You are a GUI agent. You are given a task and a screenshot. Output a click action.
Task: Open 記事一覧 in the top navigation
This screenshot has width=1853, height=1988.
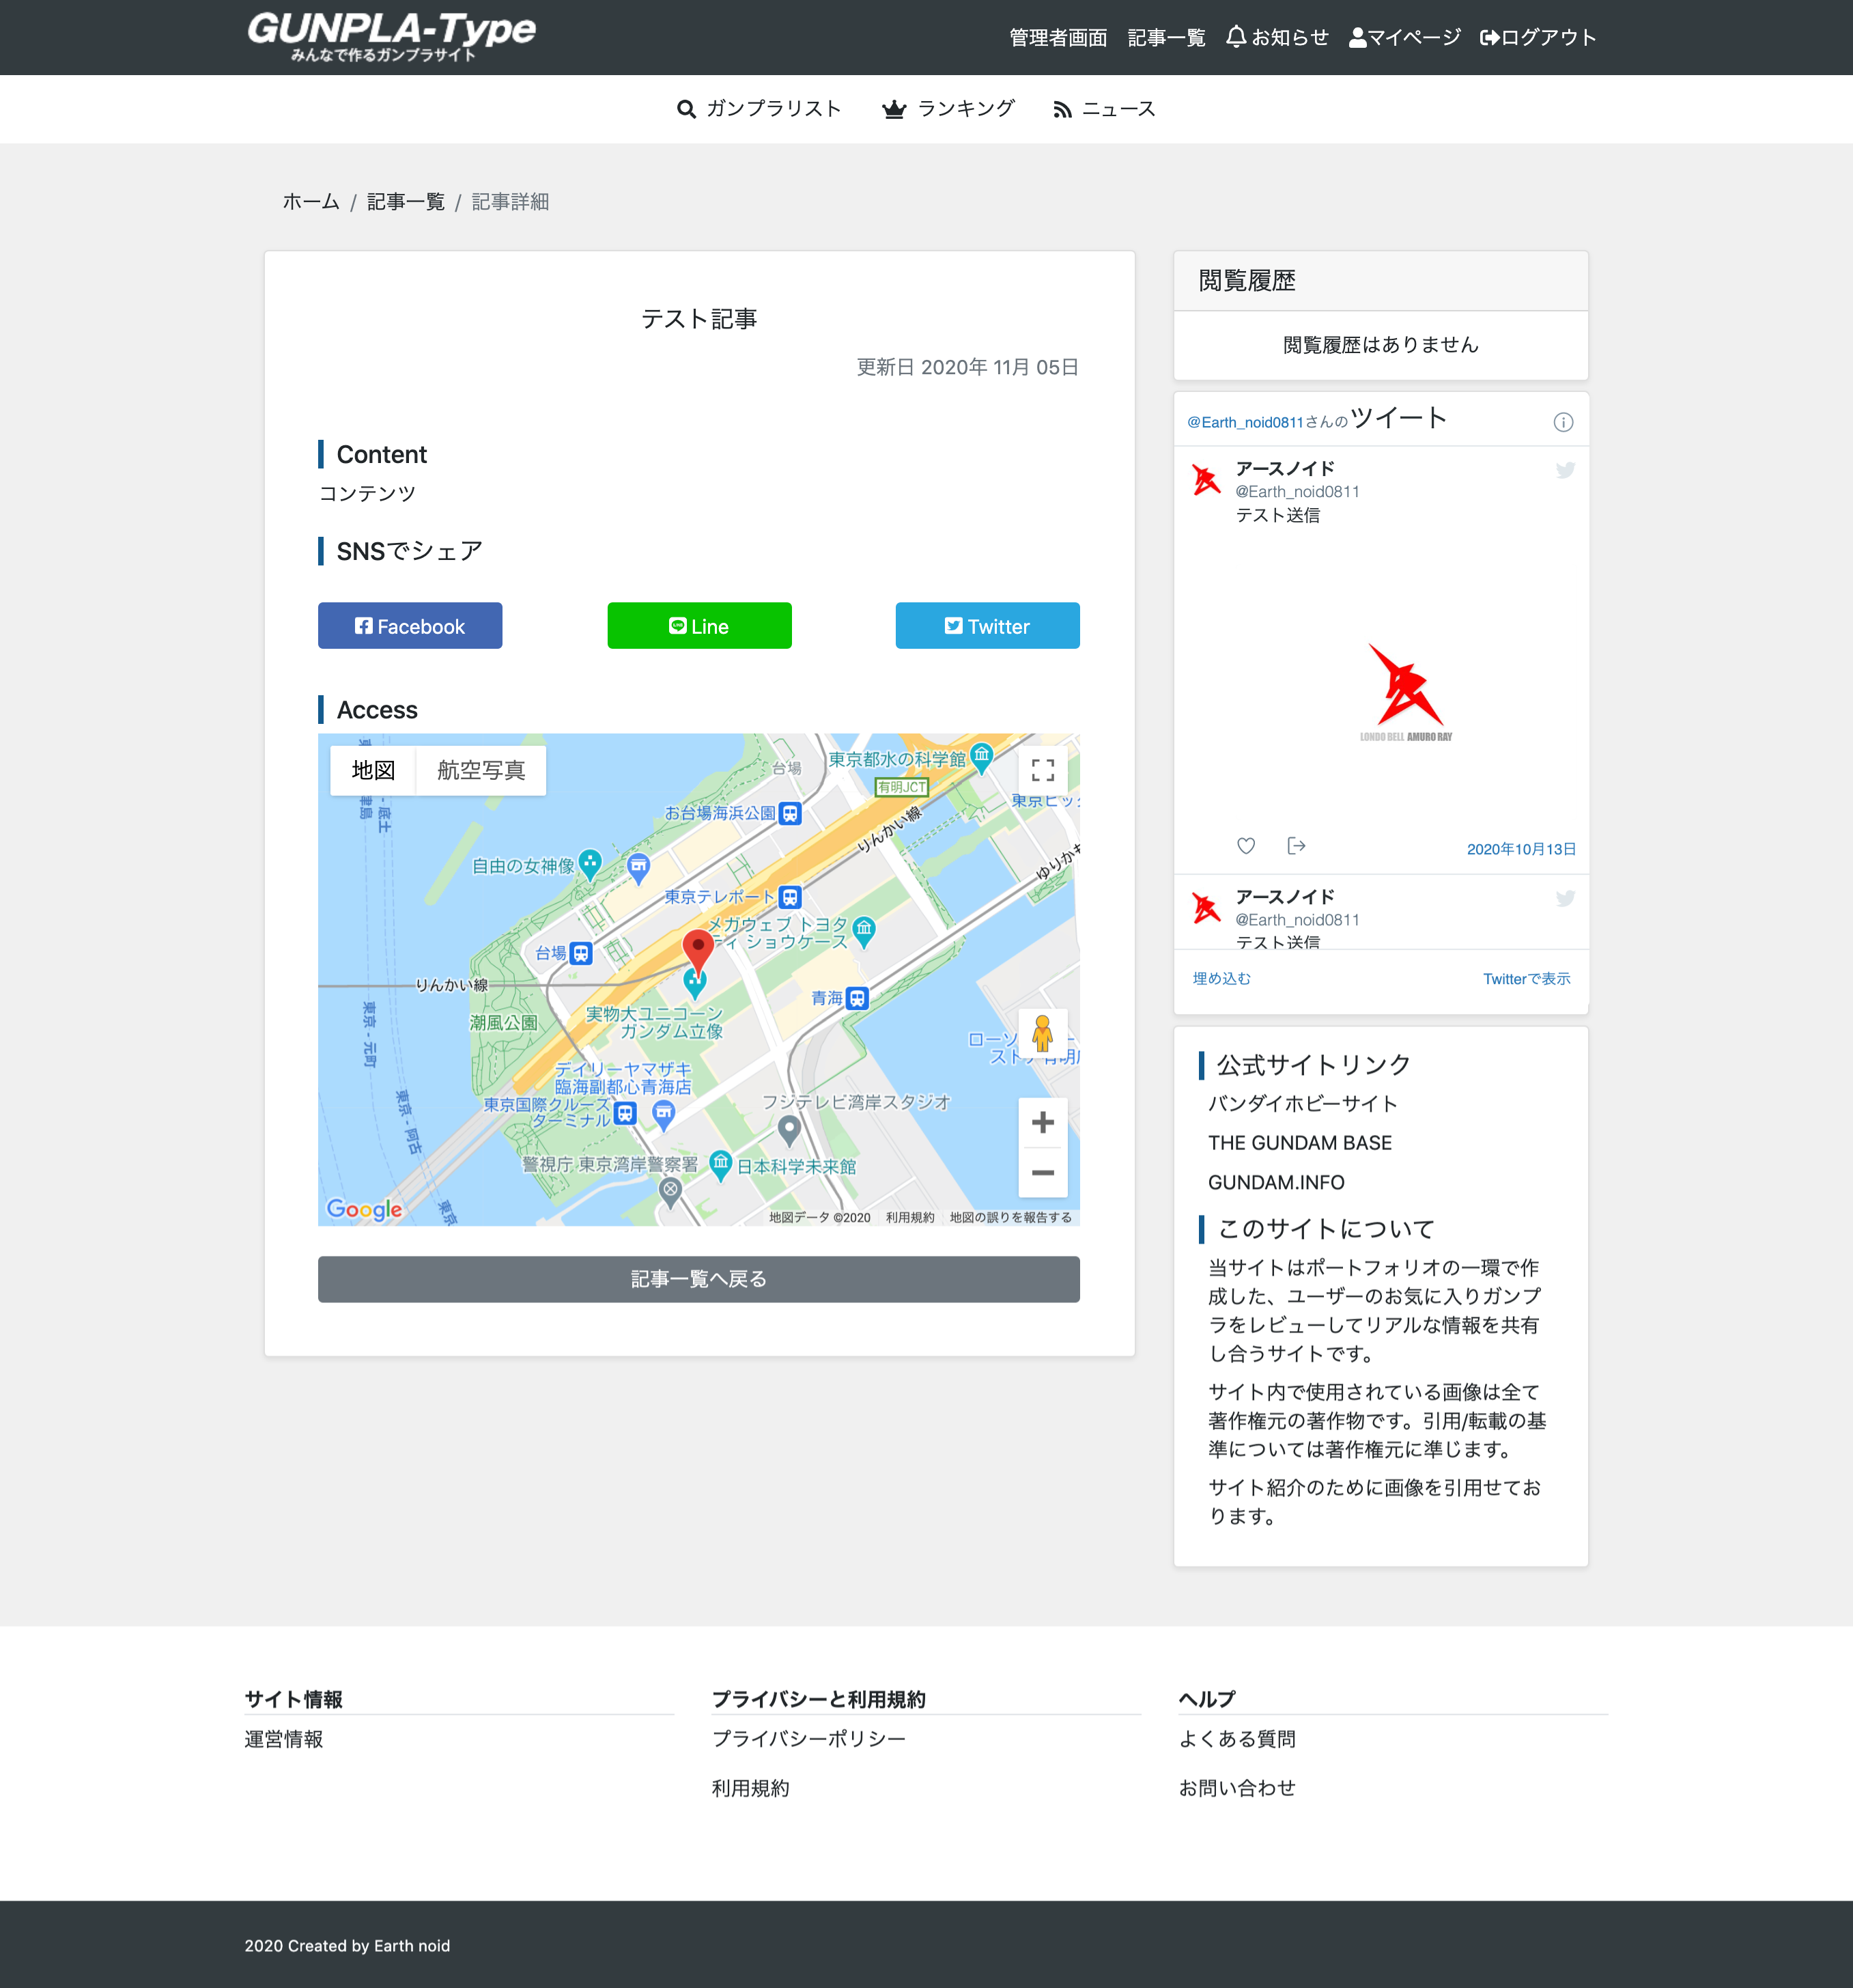[1166, 37]
